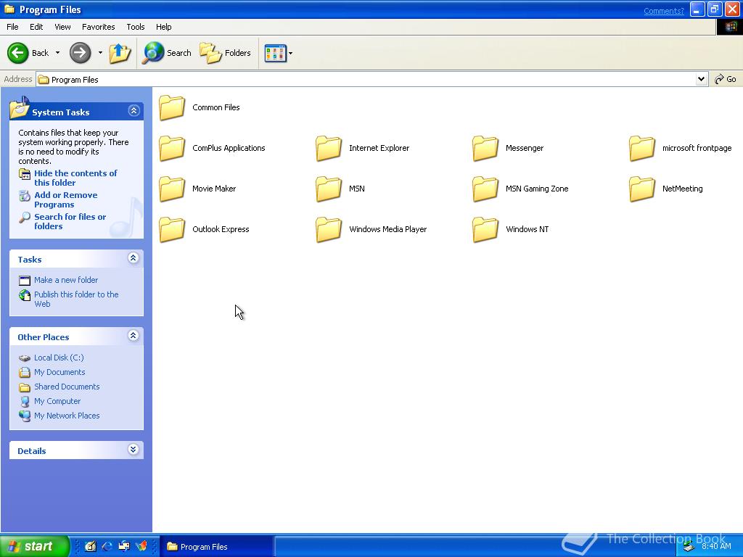The image size is (743, 557).
Task: Select the Windows Media Player folder
Action: [x=371, y=229]
